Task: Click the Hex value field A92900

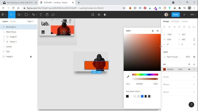Action: point(140,84)
